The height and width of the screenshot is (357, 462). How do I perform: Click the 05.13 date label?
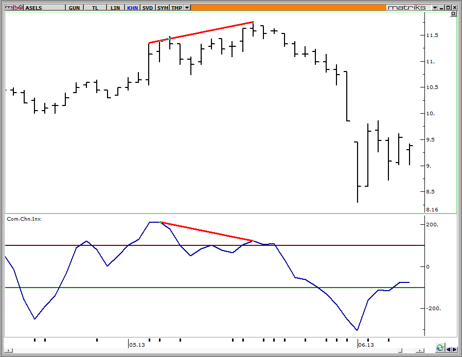pyautogui.click(x=137, y=345)
